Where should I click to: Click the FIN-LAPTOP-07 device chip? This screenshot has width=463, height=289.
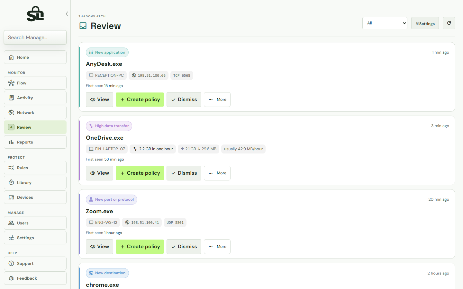pyautogui.click(x=107, y=149)
